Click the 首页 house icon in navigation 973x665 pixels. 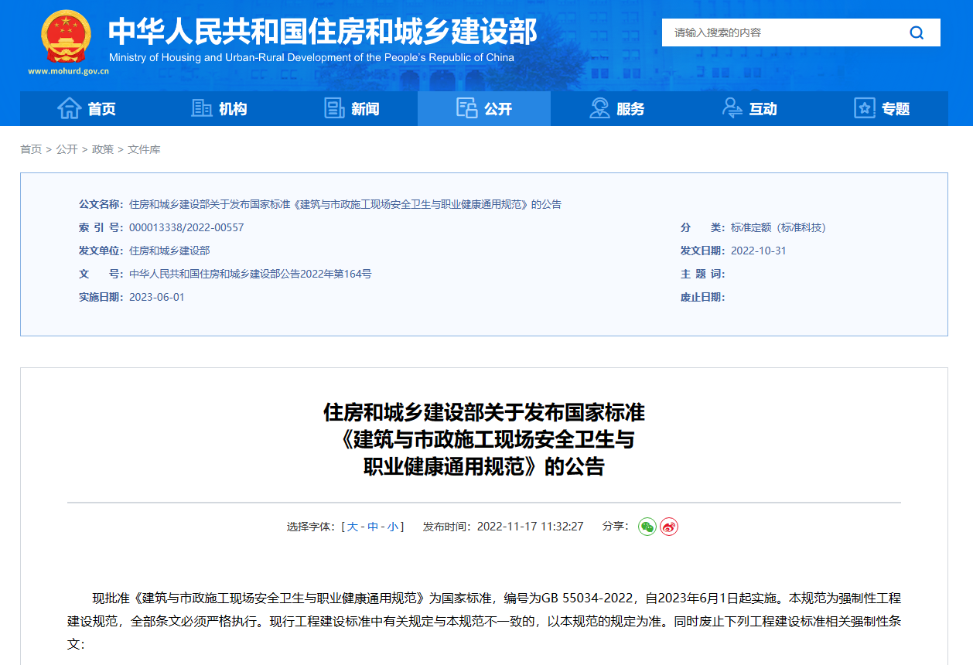tap(67, 108)
